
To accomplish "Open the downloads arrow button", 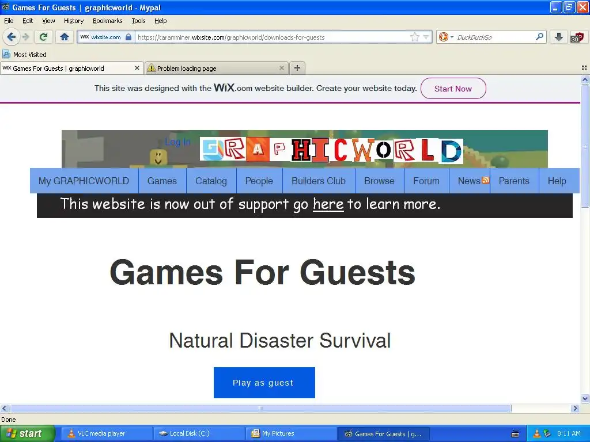I will (x=559, y=37).
